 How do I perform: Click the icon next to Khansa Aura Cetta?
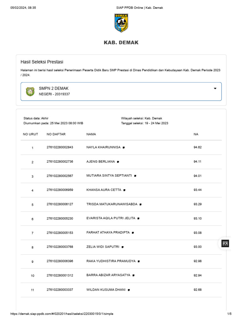pyautogui.click(x=124, y=190)
